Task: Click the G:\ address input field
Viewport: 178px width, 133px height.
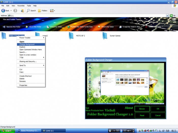Action: tap(87, 16)
